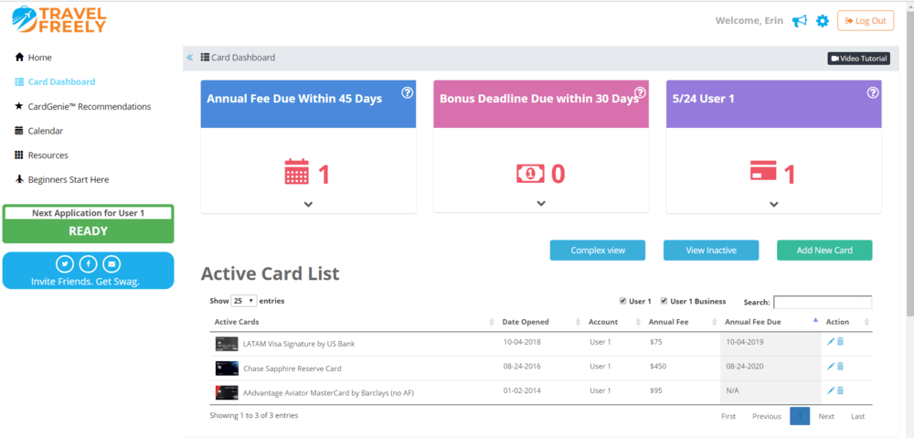This screenshot has height=438, width=914.
Task: Click First pagination link
Action: 728,416
